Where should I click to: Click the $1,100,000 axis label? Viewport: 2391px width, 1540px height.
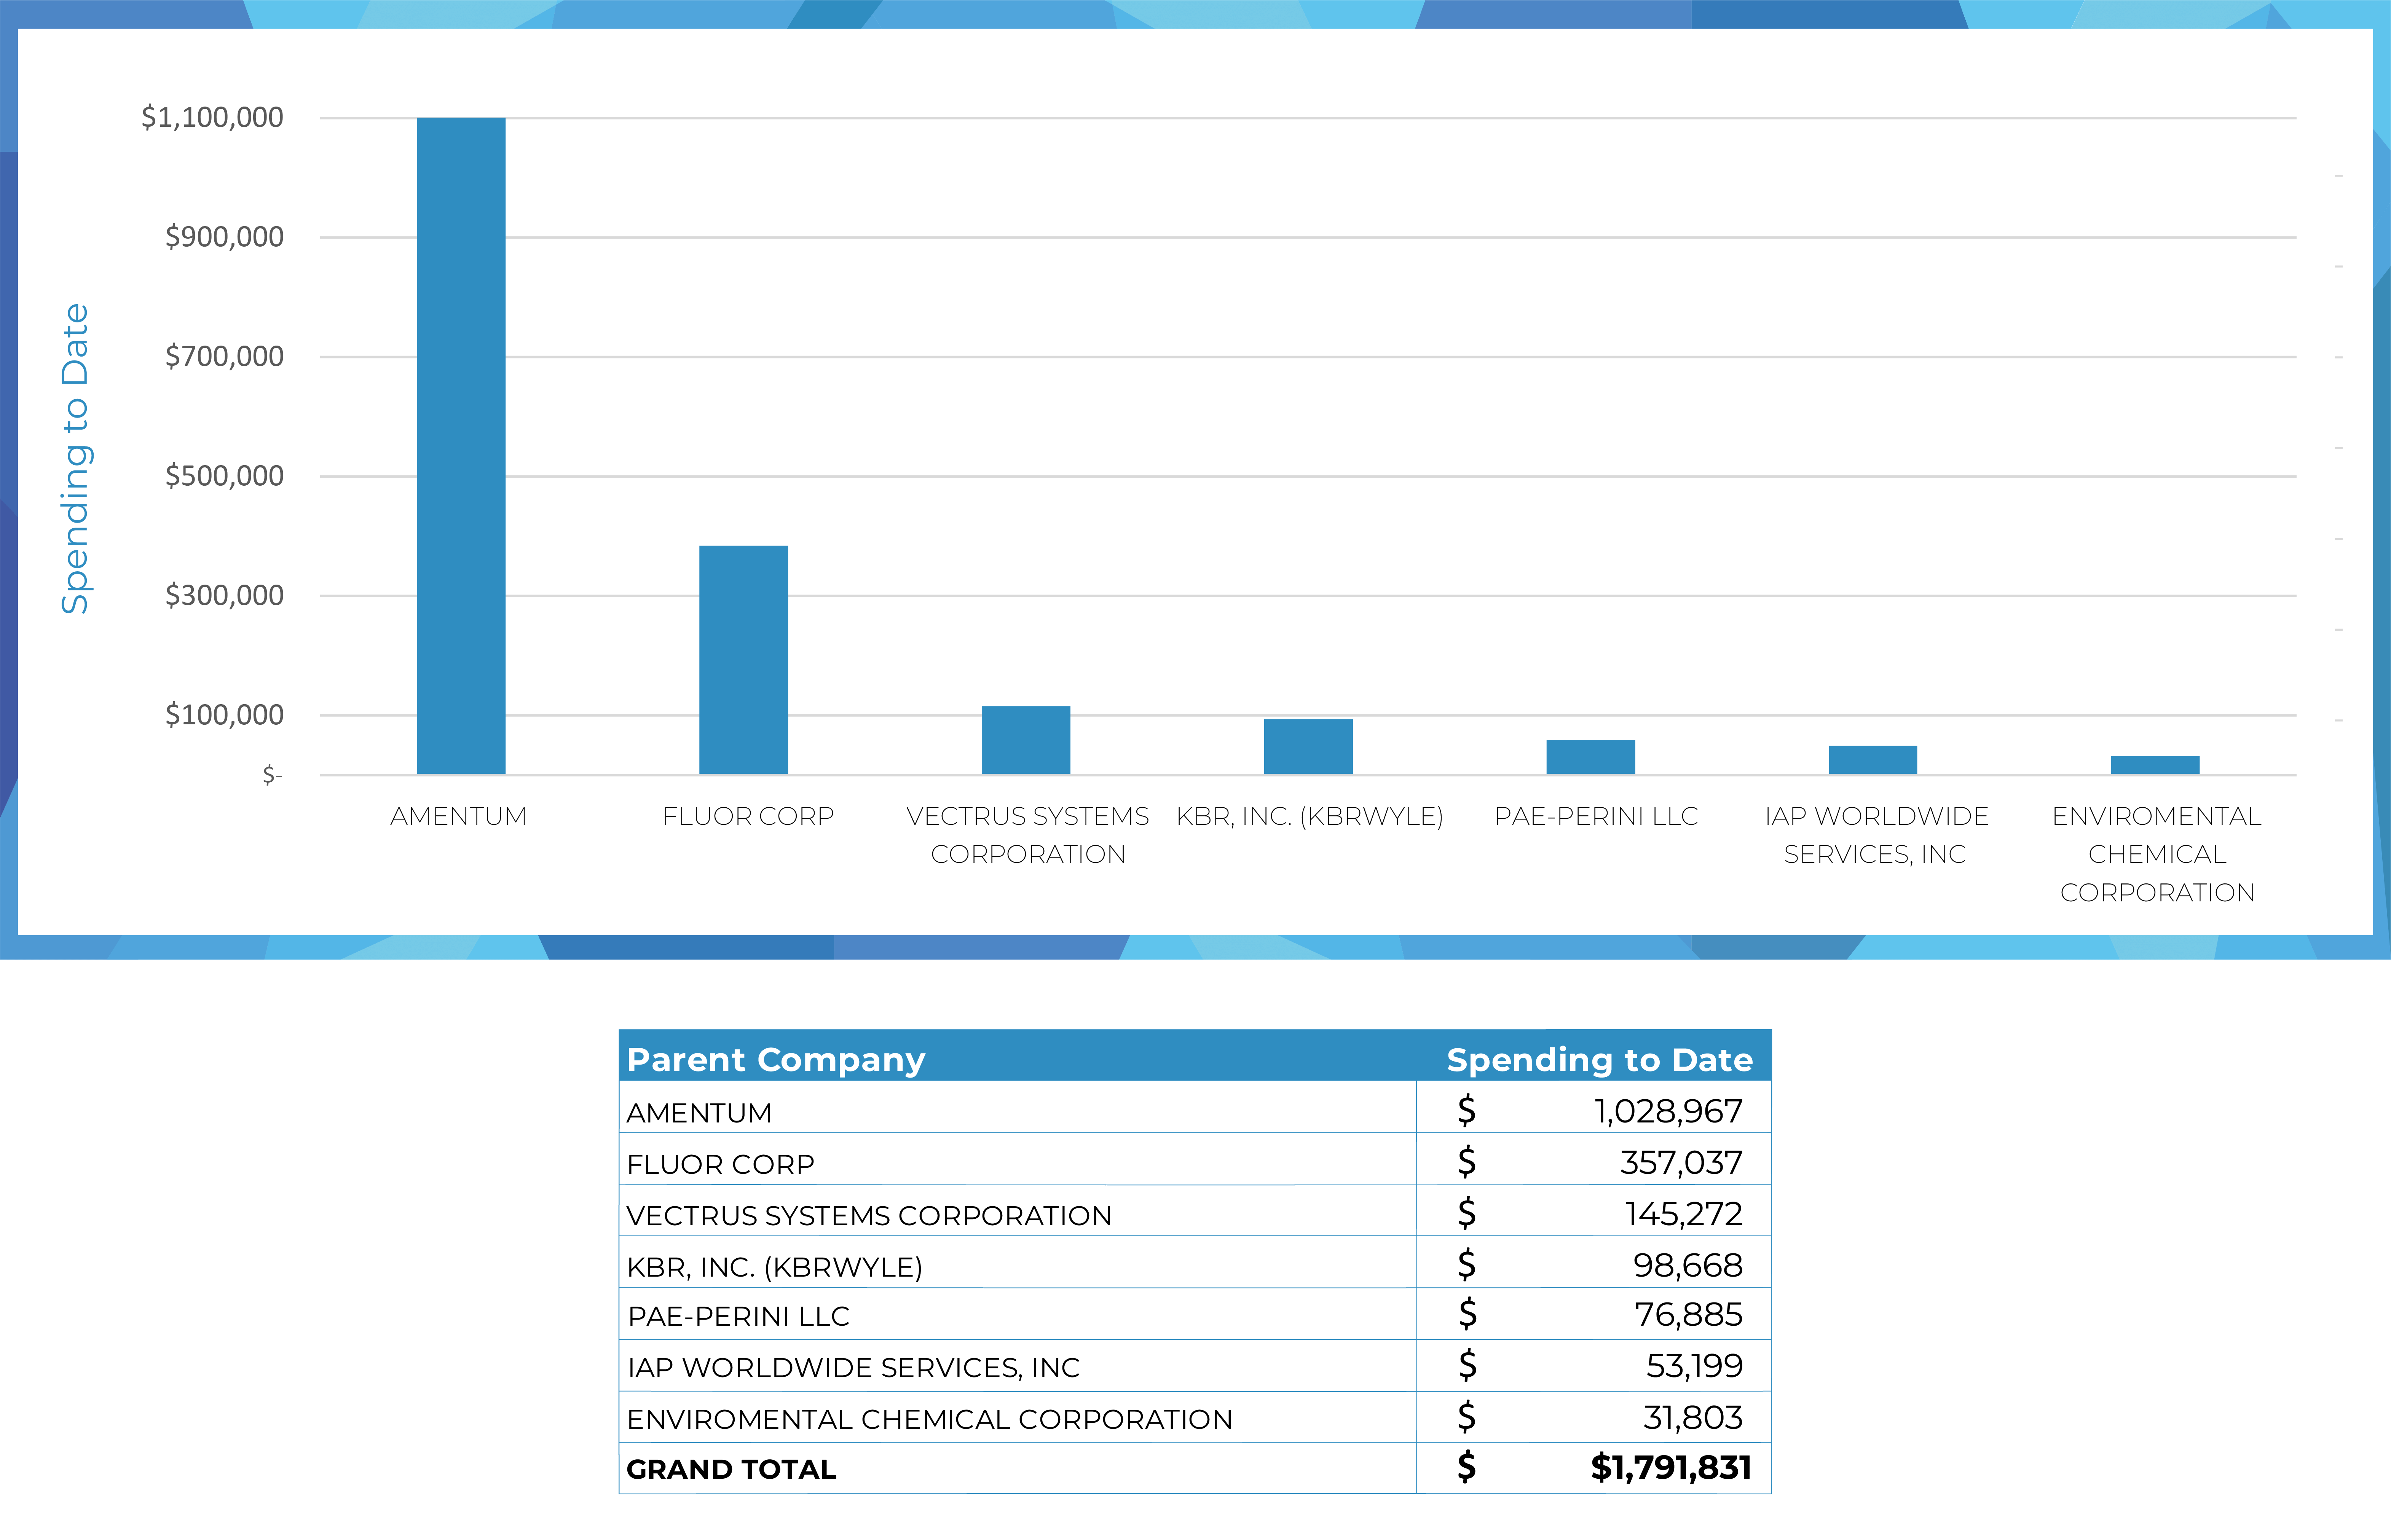(212, 118)
